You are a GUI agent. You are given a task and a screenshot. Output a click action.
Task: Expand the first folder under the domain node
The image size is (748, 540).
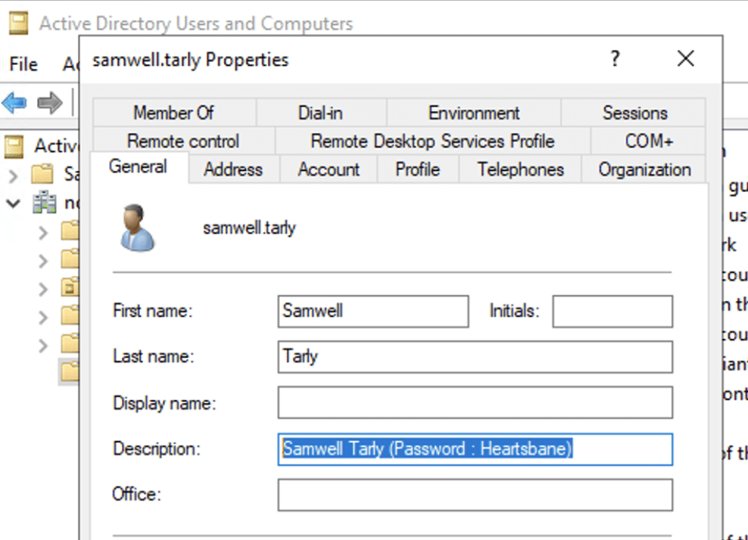pyautogui.click(x=42, y=231)
